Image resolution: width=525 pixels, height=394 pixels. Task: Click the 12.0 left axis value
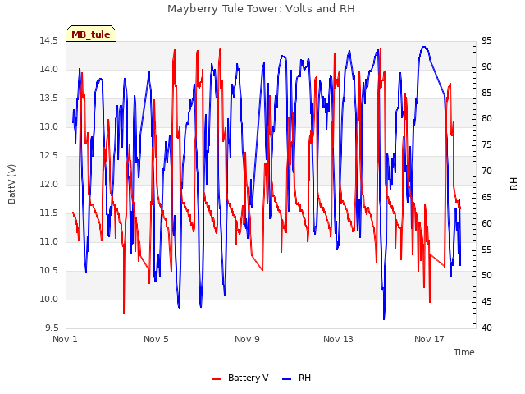49,184
